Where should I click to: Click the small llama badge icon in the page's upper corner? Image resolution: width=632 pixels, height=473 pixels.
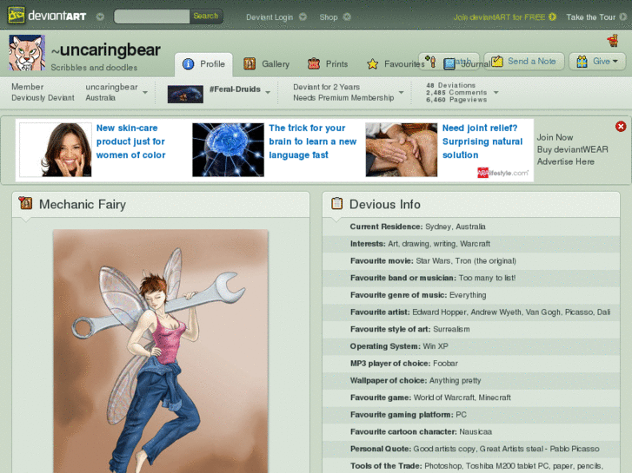coord(613,41)
